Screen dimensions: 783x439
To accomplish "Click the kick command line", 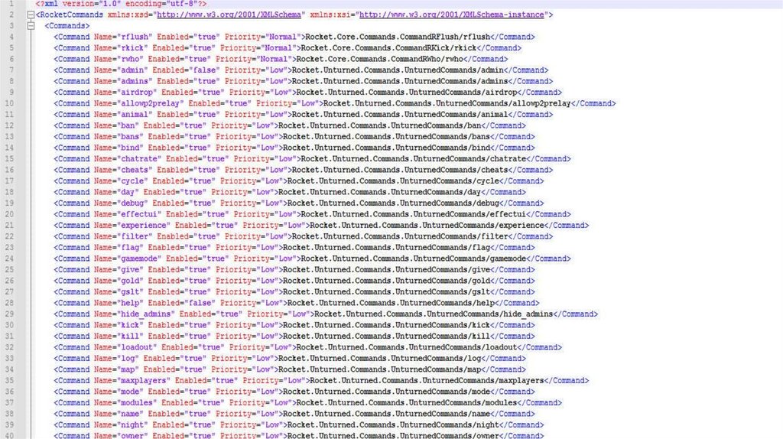I will tap(294, 325).
